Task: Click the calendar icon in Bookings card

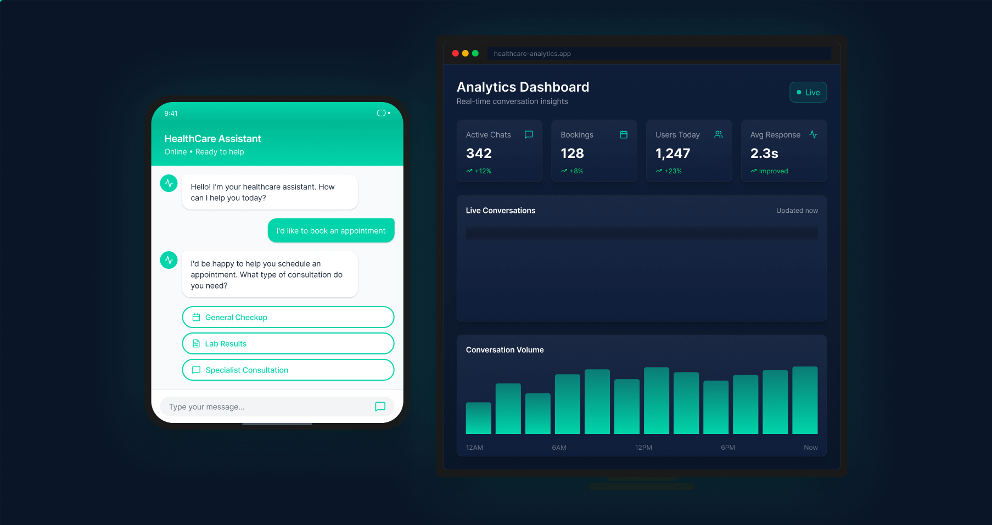Action: click(x=624, y=134)
